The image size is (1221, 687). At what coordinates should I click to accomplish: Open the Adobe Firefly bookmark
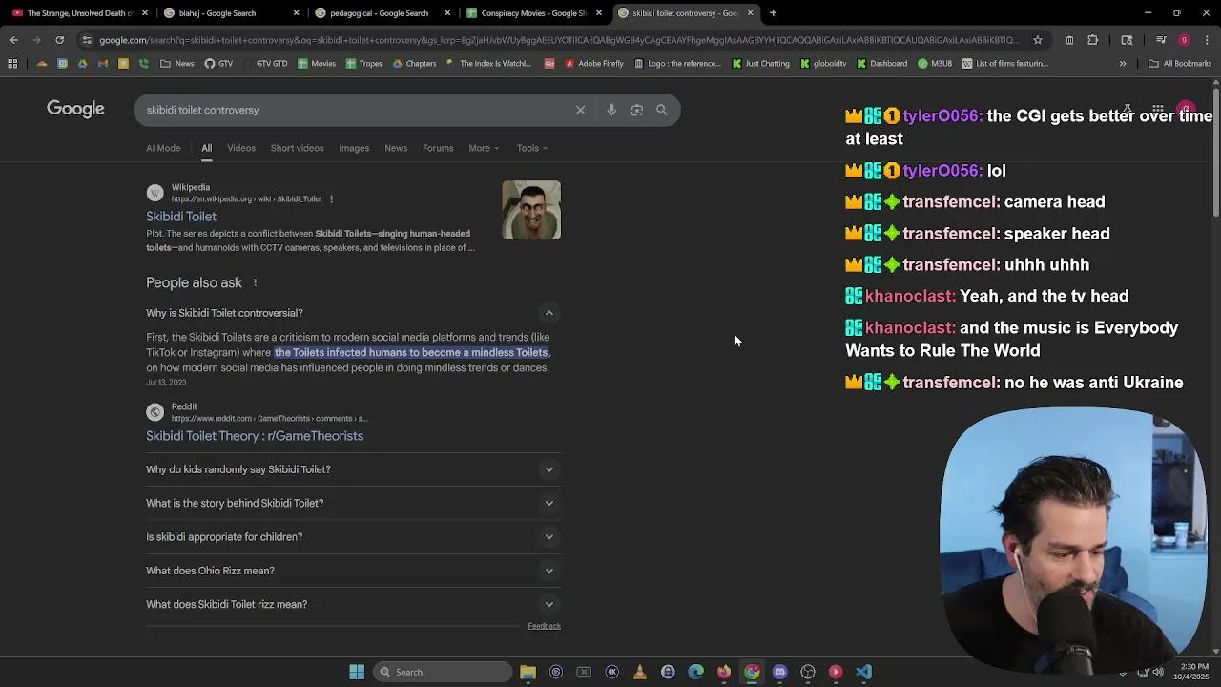[594, 64]
